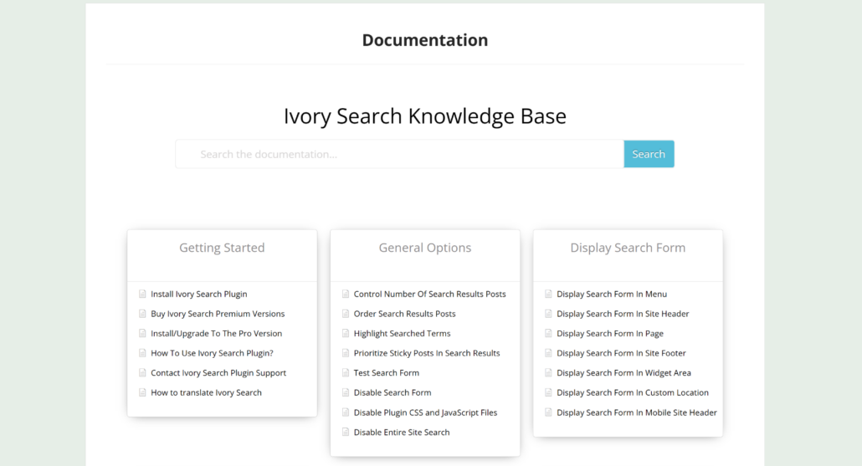Open Display Search Form In Site Footer

(621, 353)
